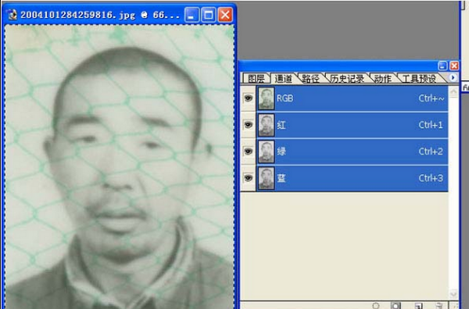The height and width of the screenshot is (309, 469).
Task: Close the 2004101284259816.jpg document
Action: click(x=225, y=15)
